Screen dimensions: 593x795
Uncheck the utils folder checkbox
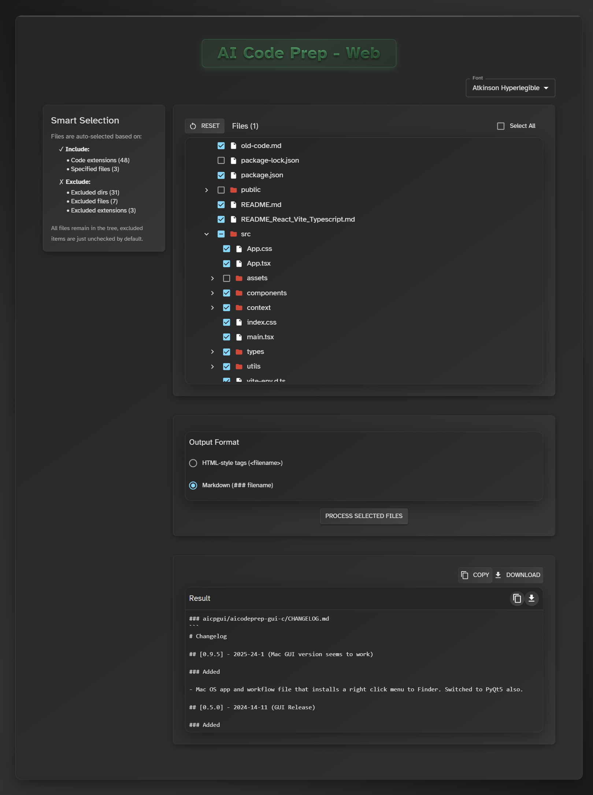[227, 366]
